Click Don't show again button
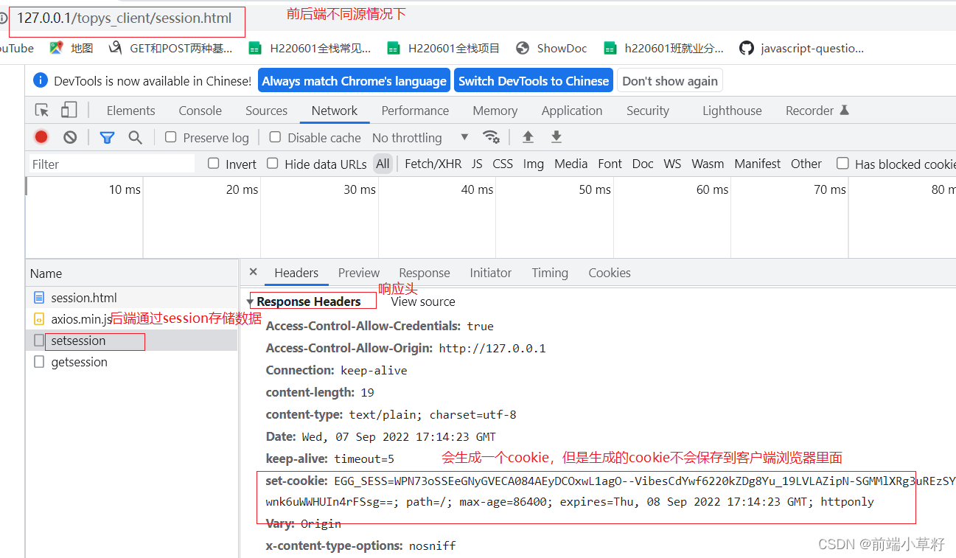This screenshot has width=956, height=558. (x=670, y=81)
